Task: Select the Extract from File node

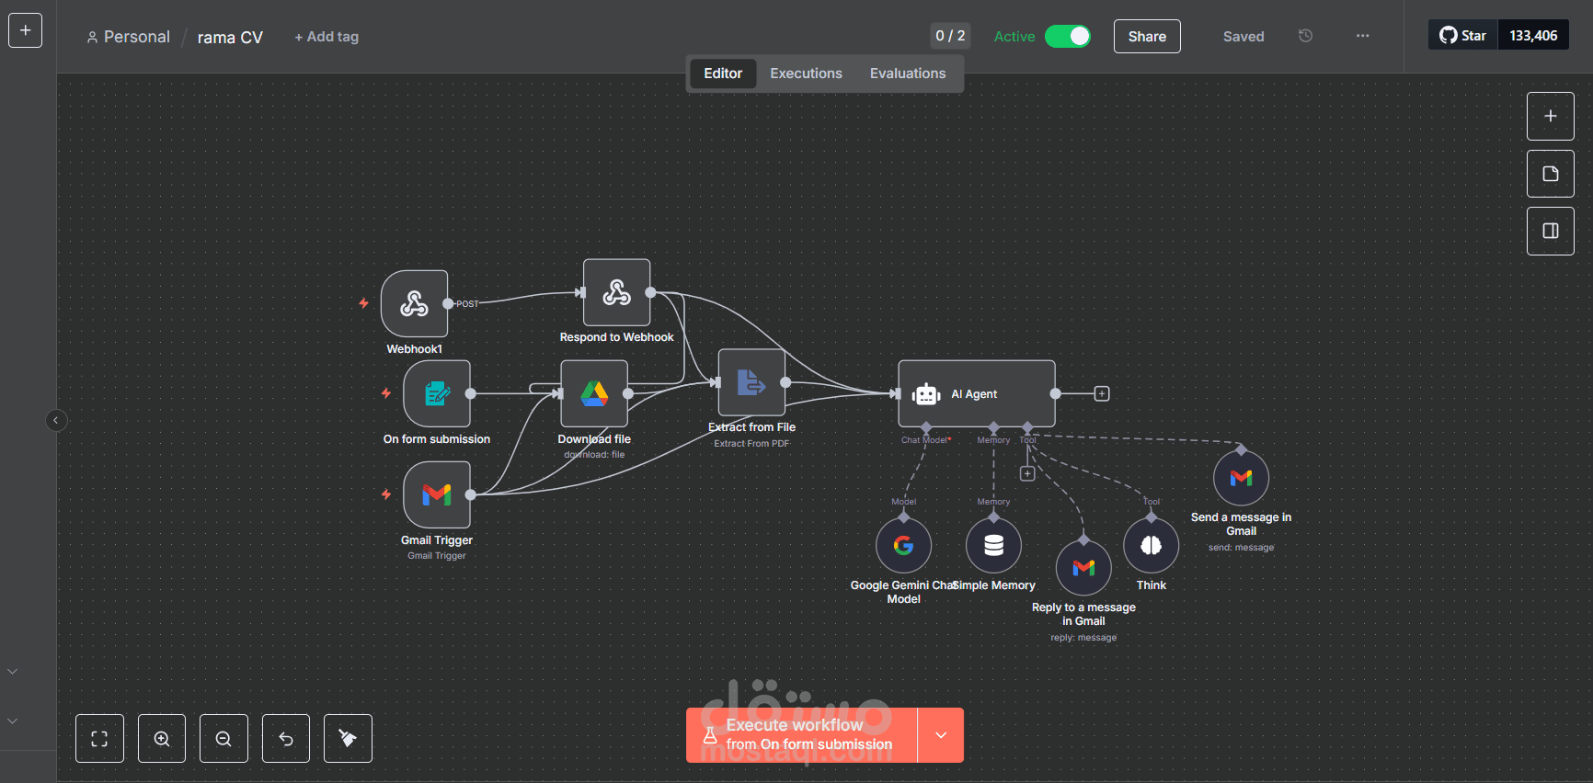Action: (x=751, y=382)
